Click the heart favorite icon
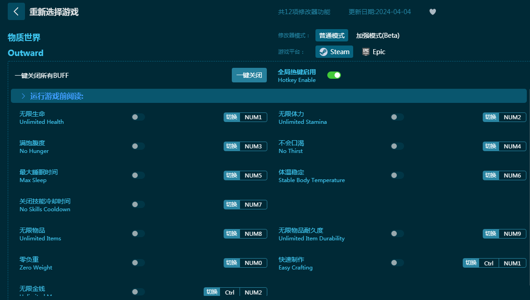The width and height of the screenshot is (530, 300). 433,12
